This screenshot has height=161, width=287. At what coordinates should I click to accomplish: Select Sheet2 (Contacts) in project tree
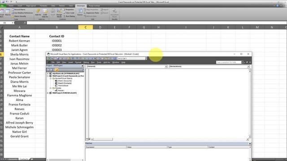(65, 83)
